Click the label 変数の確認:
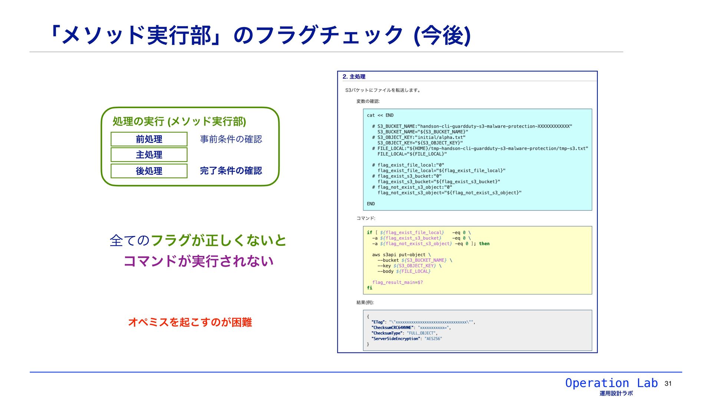The image size is (712, 400). pos(368,101)
